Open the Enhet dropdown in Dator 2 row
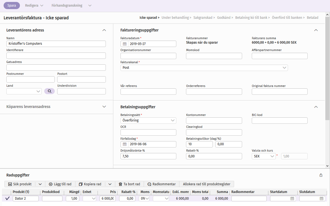The height and width of the screenshot is (206, 330). coord(90,199)
